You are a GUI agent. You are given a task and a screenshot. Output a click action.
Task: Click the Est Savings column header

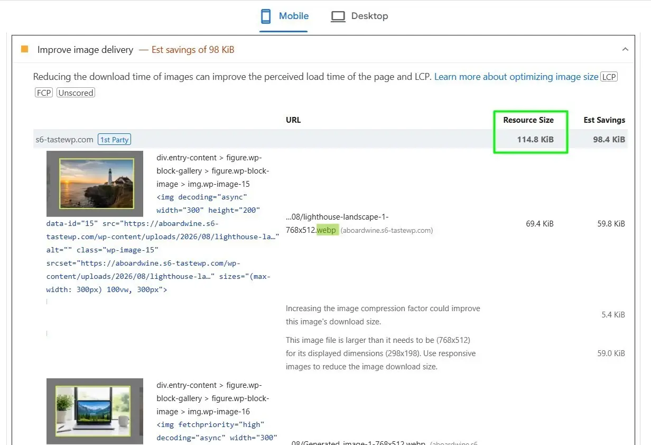(x=604, y=120)
